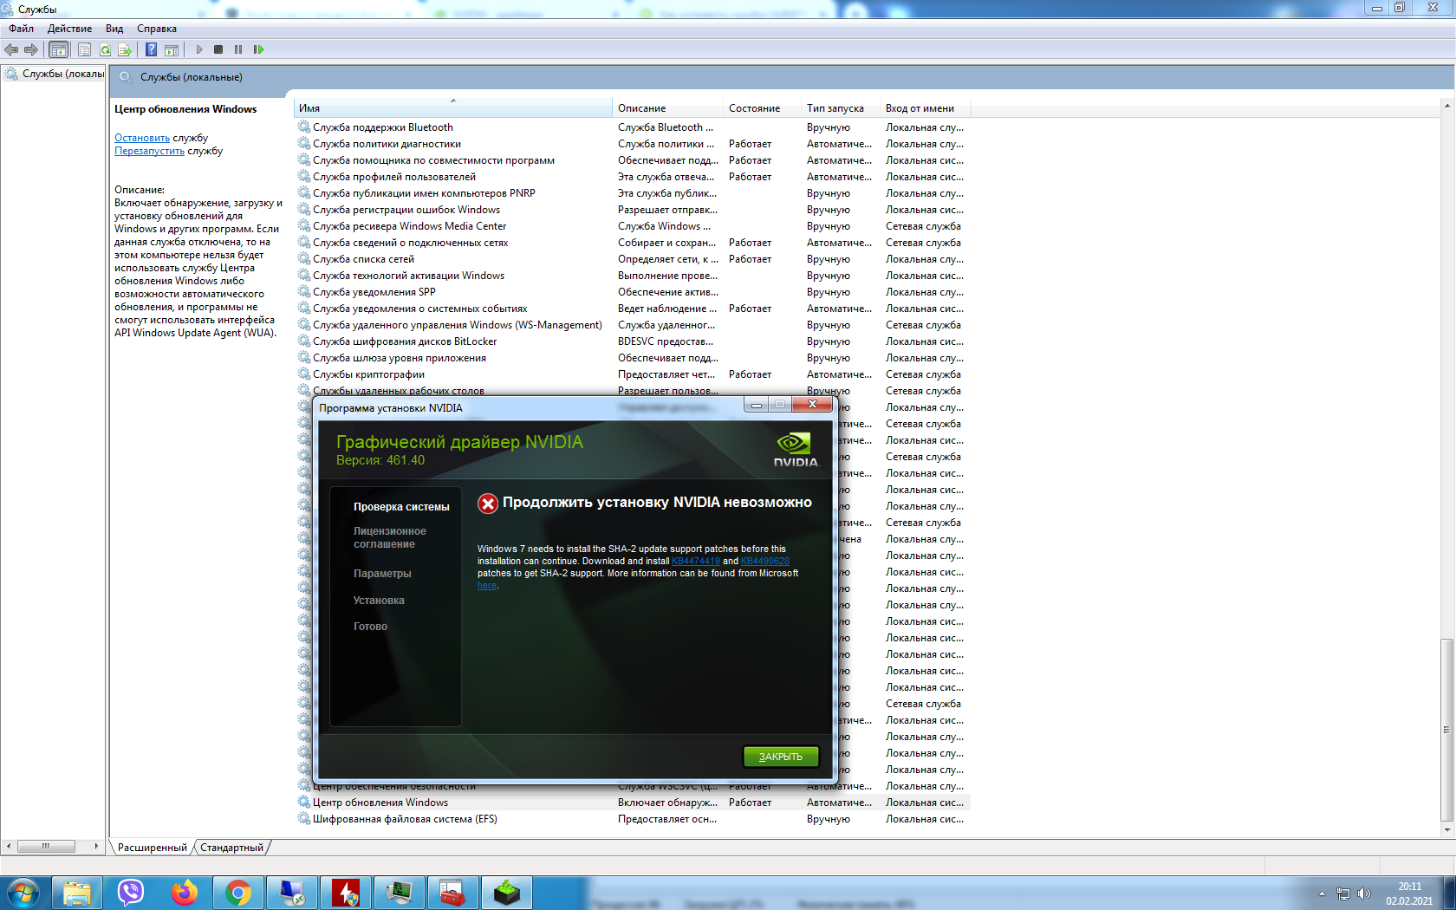Viewport: 1456px width, 910px height.
Task: Sort by the Вход от имени column header
Action: 926,108
